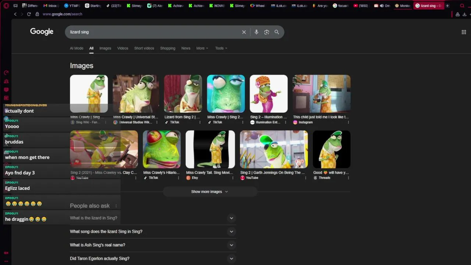Switch to the YTMP3 browser tab
This screenshot has width=471, height=265.
tap(72, 6)
